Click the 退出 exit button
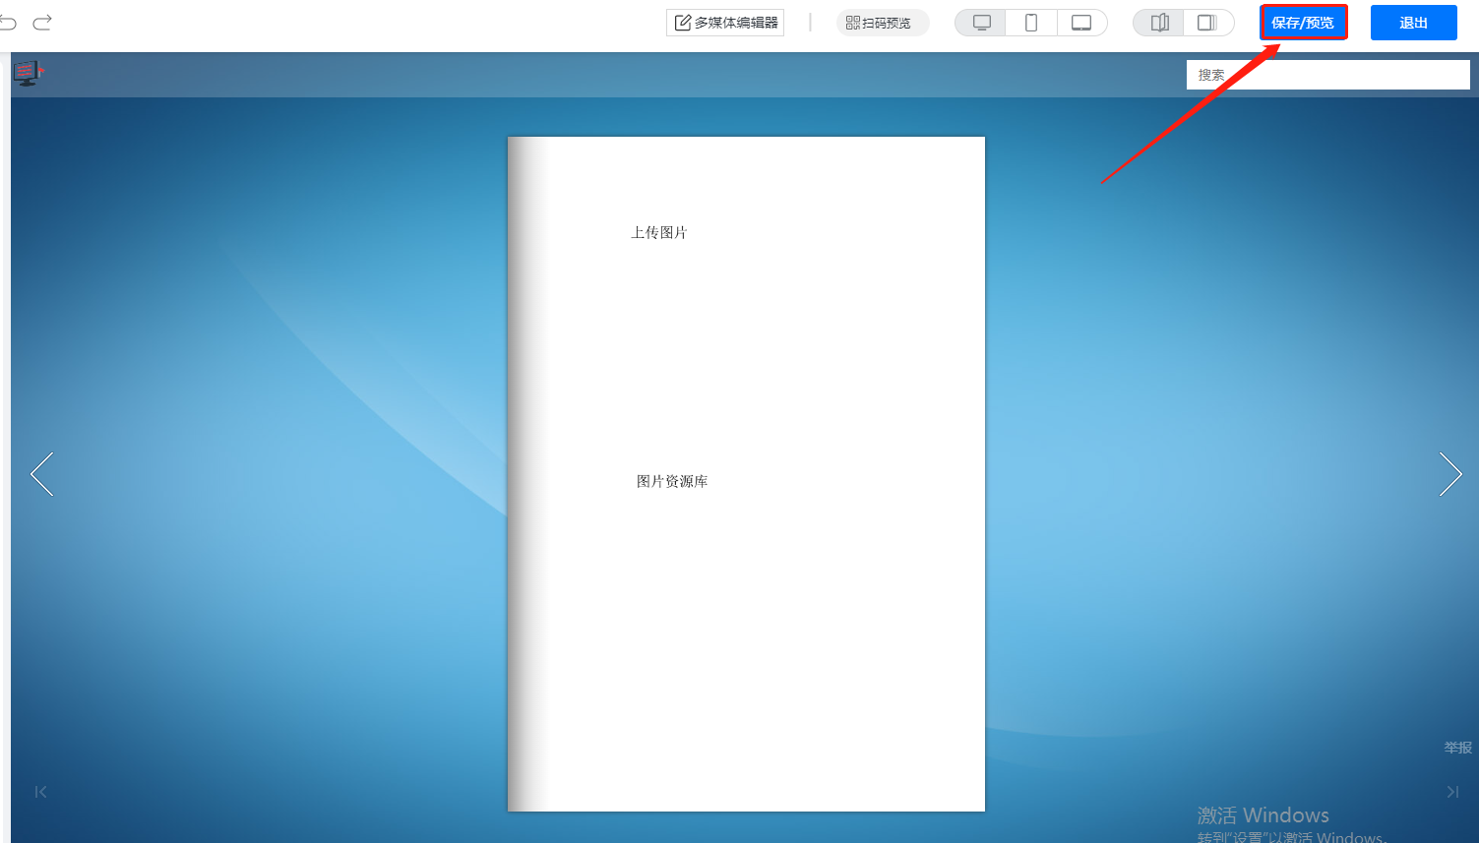 1413,23
